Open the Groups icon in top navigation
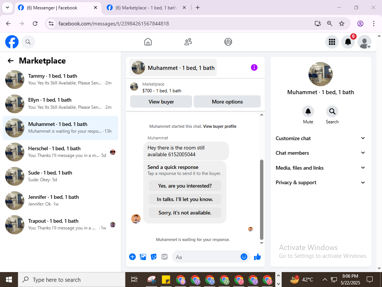Screen dimensions: 382x287 [228, 42]
